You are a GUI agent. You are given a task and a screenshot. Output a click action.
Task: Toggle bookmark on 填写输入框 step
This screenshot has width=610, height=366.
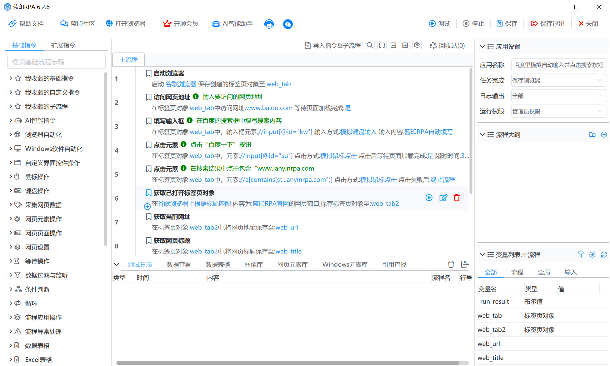pos(149,121)
